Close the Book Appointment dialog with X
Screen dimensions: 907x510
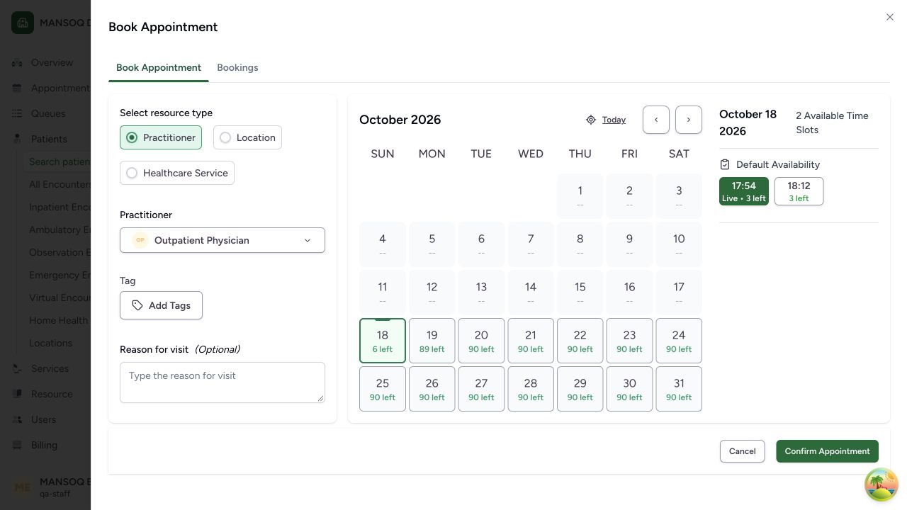point(890,17)
